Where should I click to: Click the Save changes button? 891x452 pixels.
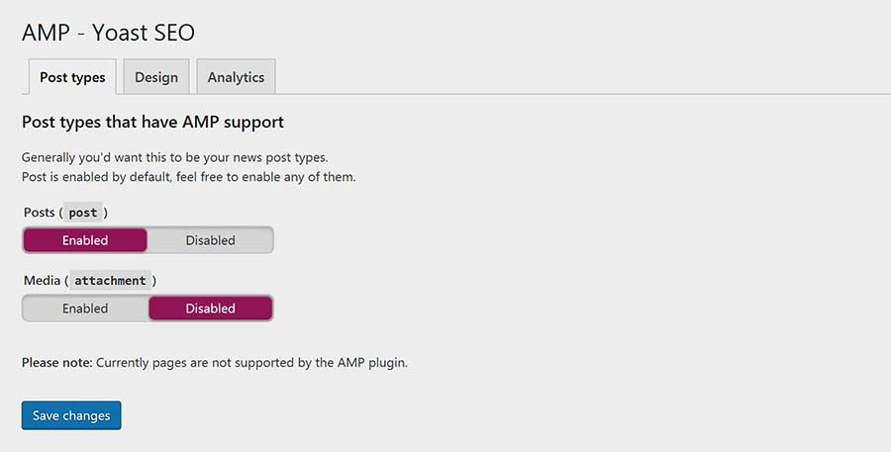coord(71,415)
